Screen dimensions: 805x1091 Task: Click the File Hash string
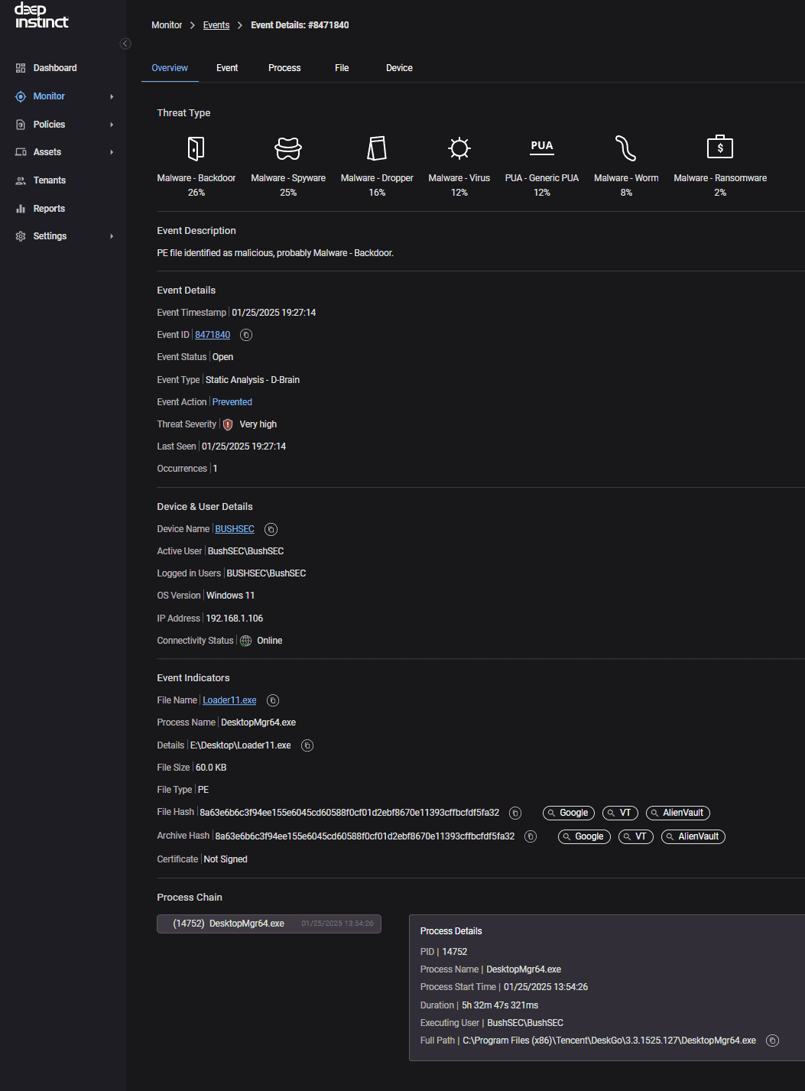pos(349,813)
